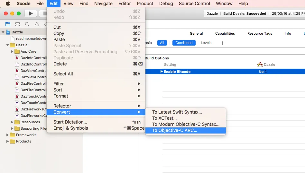
Task: Choose Cut from the Edit menu
Action: (96, 27)
